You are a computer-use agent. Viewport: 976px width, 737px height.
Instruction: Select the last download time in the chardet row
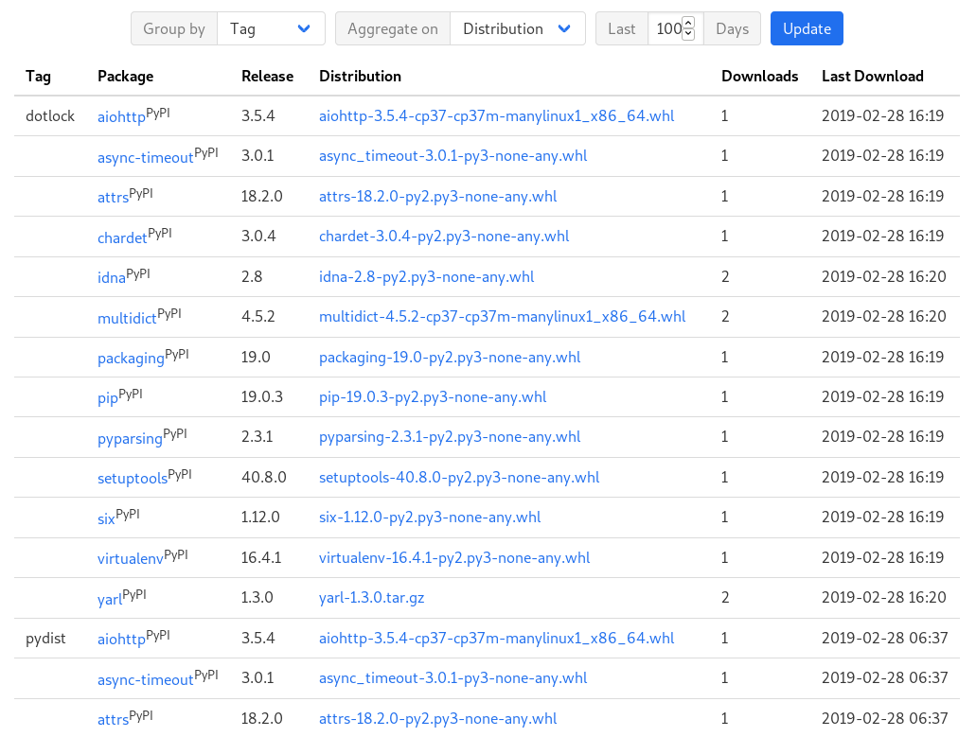point(882,237)
